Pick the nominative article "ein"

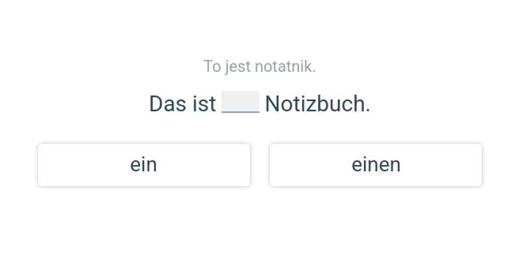pos(143,165)
